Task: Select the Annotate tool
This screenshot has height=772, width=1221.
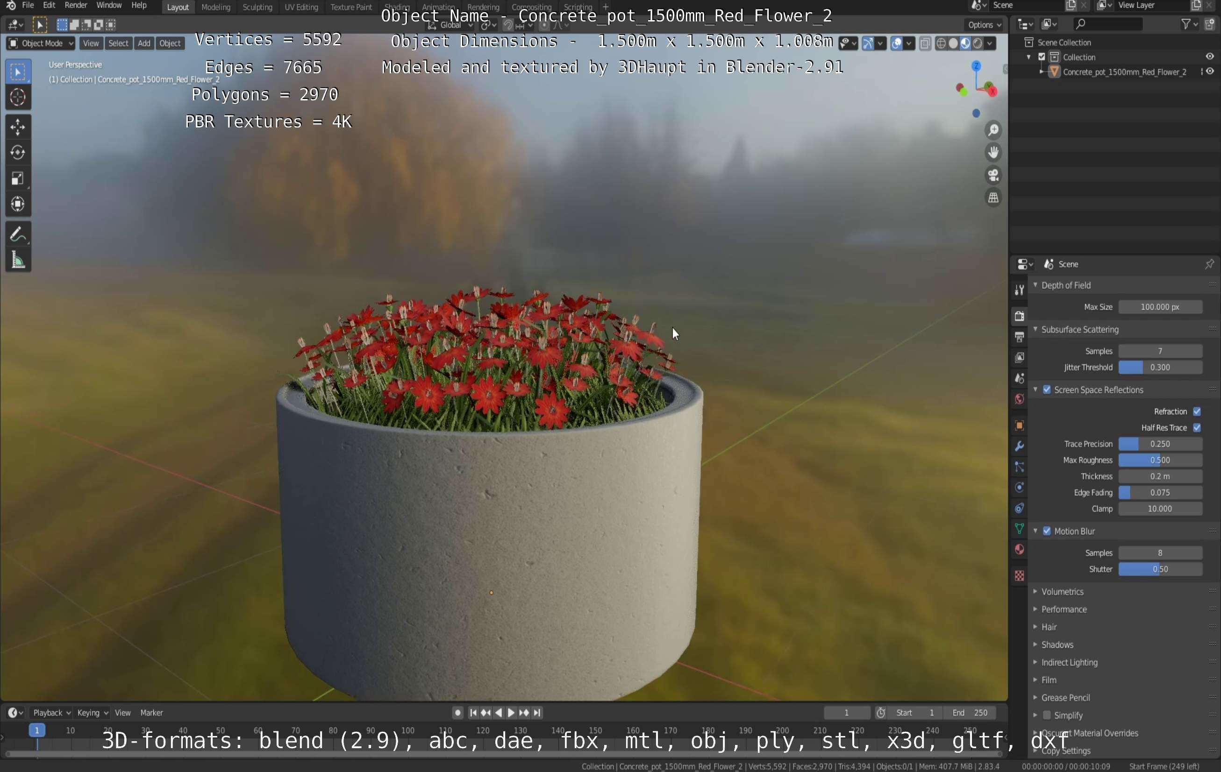Action: click(18, 234)
